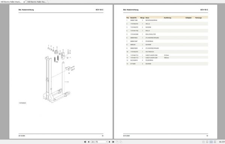Go to the previous page
Screen dimensions: 225x144
click(88, 142)
